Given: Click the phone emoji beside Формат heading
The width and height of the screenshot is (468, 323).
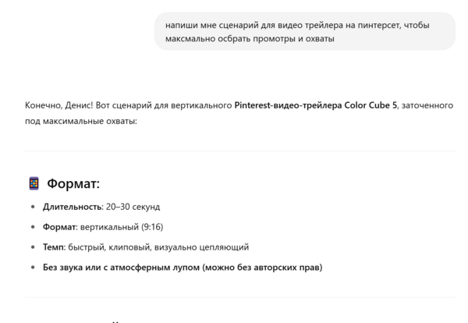Looking at the screenshot, I should coord(34,184).
